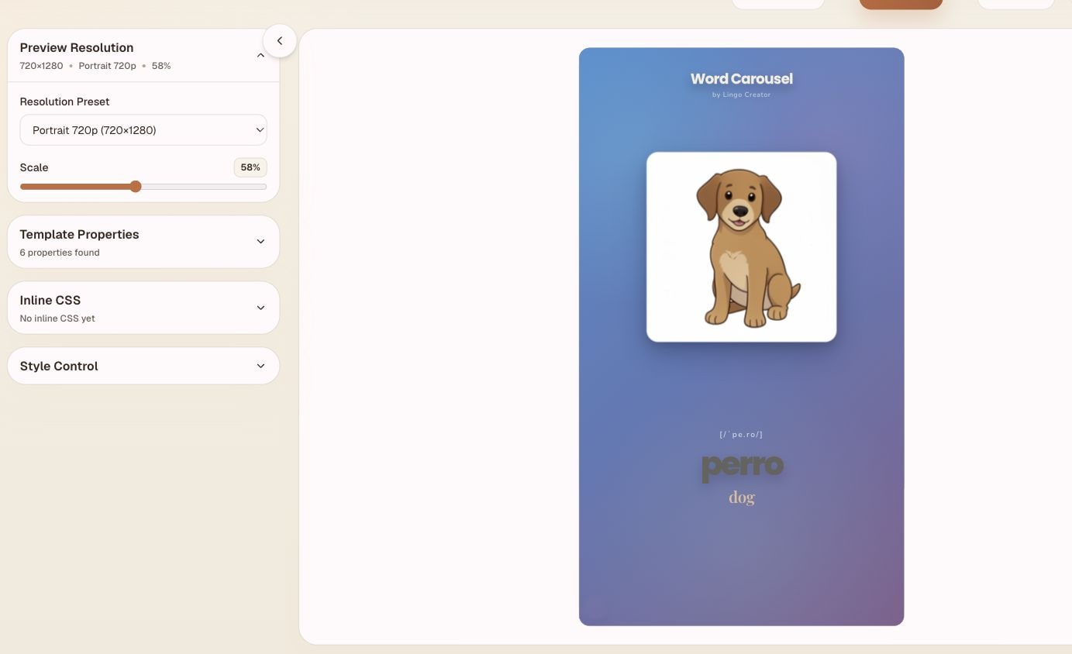Click the Word Carousel title in preview

(x=741, y=78)
